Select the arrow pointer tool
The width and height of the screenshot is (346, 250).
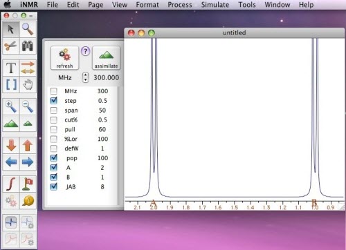point(11,29)
